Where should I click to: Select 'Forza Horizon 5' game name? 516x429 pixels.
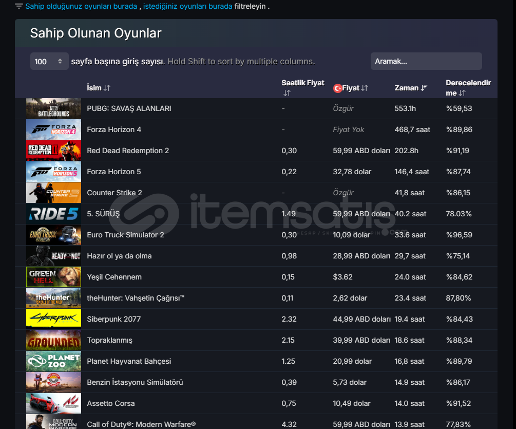114,172
